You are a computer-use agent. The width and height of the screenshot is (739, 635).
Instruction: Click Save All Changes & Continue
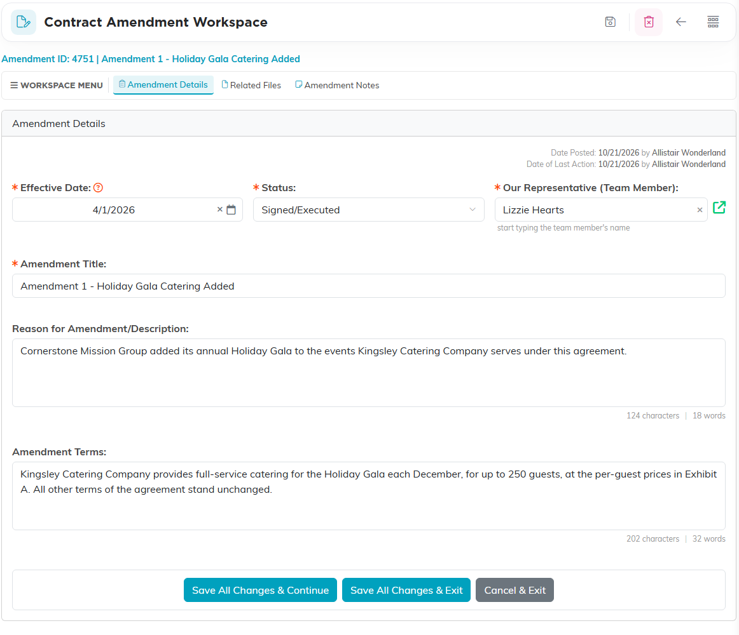pos(260,590)
